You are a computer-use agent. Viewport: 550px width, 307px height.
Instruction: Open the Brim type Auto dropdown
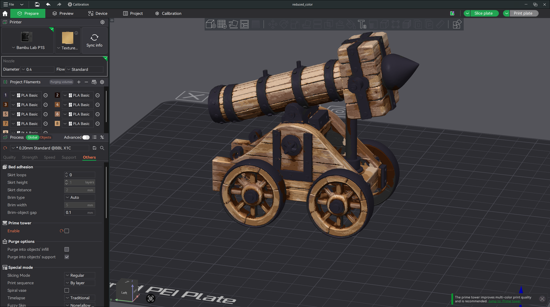pos(80,198)
